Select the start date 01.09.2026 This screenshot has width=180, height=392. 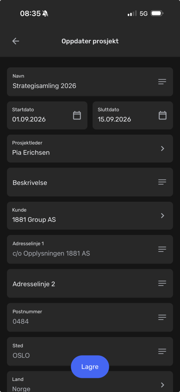[29, 119]
